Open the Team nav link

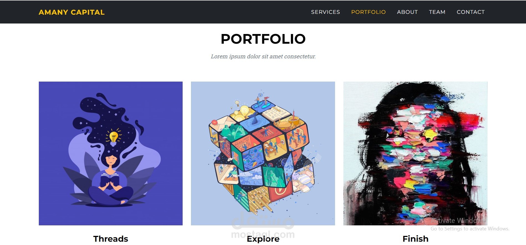point(437,12)
